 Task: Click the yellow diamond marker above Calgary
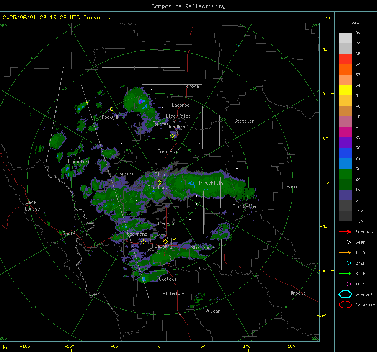165,241
